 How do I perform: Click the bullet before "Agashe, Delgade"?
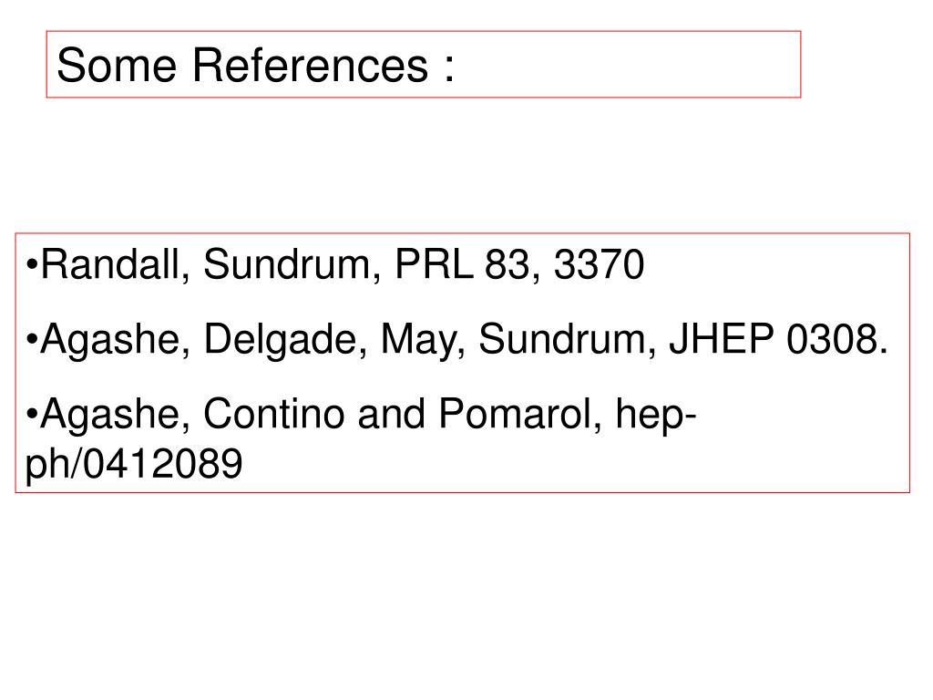tap(32, 339)
